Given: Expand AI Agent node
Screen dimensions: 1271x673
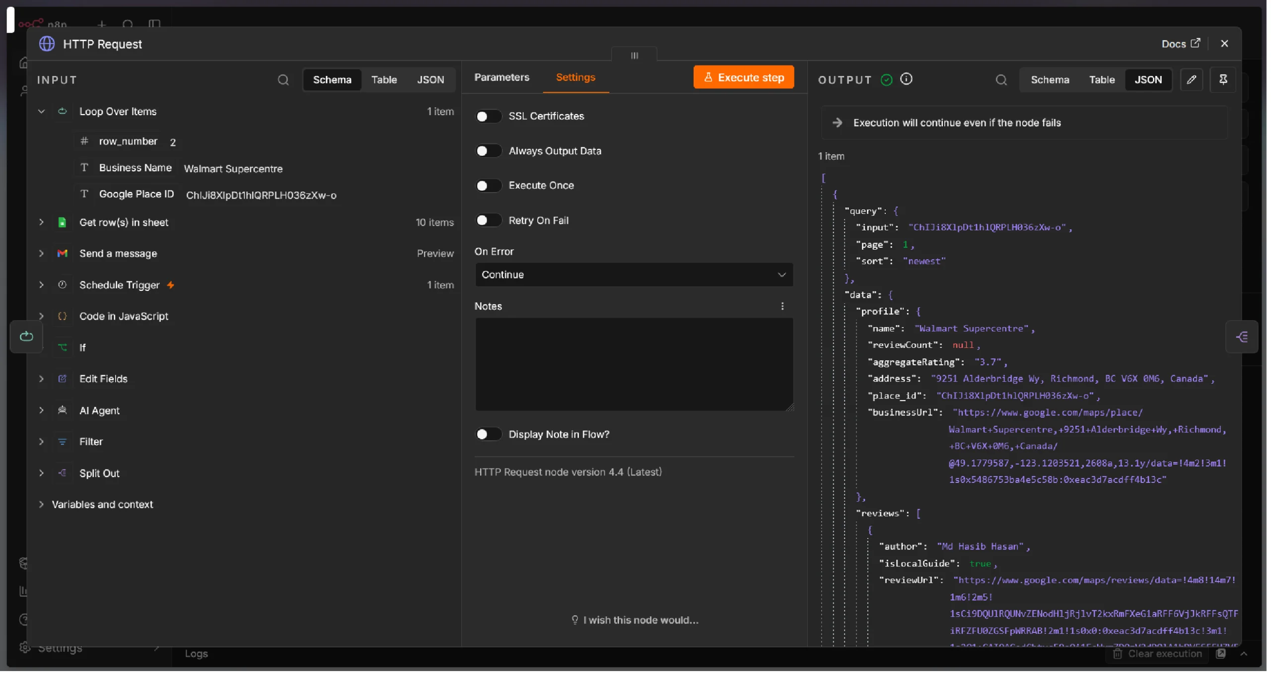Looking at the screenshot, I should [41, 410].
